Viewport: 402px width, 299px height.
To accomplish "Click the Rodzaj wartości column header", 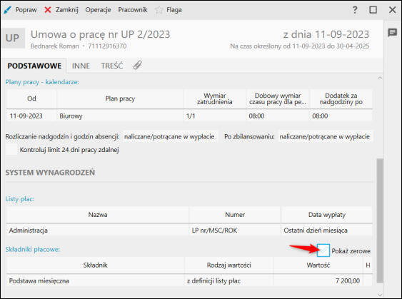I will [x=229, y=265].
